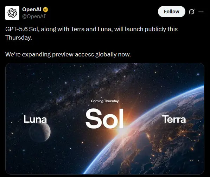
Task: Click the @OpenAI handle
Action: [x=34, y=16]
